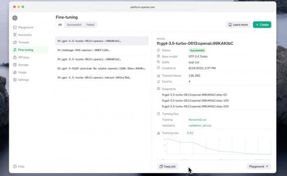Click the model name heading ft:gpt-3.5-turbo-0613:openai::99KAKtbC
The image size is (287, 176).
tap(195, 44)
